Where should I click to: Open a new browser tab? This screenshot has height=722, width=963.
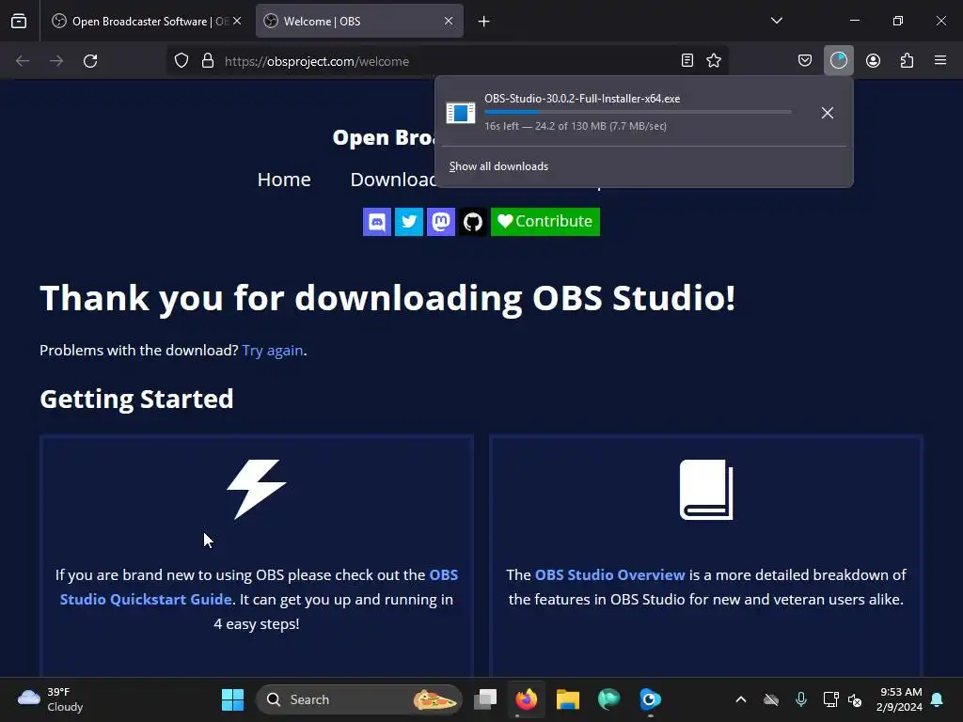pos(484,22)
